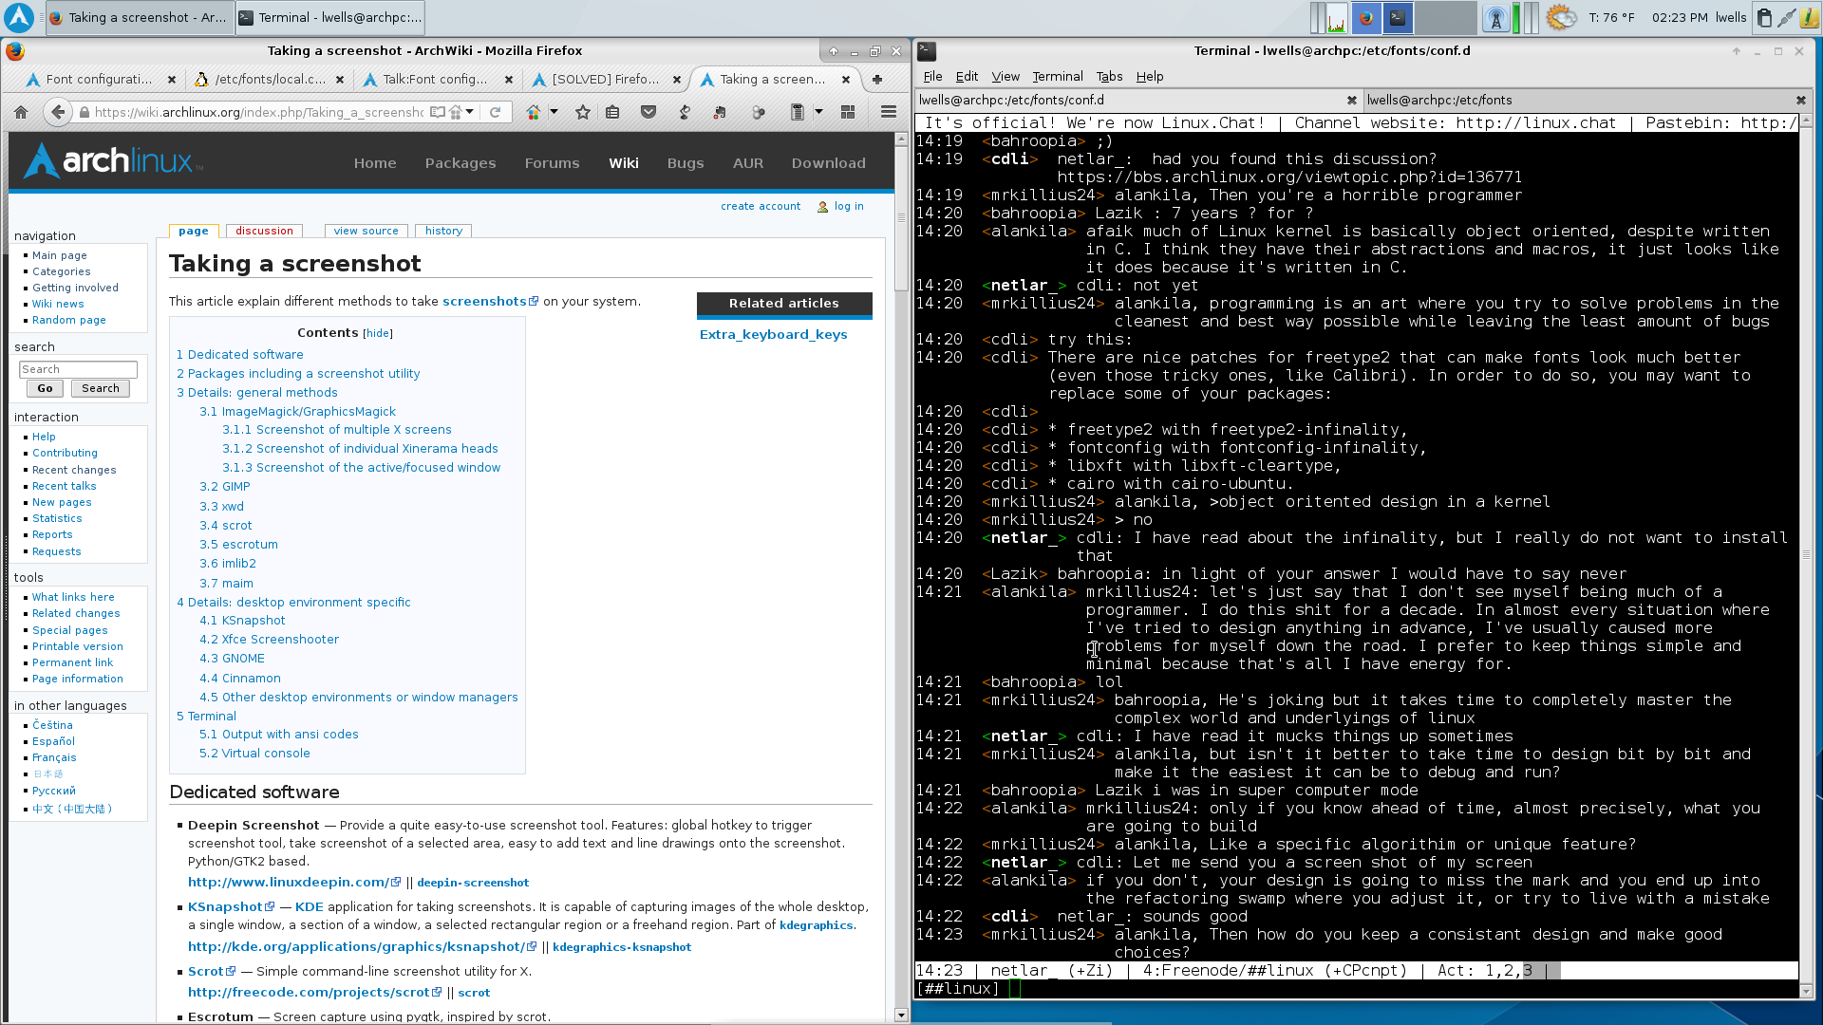Image resolution: width=1823 pixels, height=1025 pixels.
Task: Click the Firefox home button
Action: tap(21, 112)
